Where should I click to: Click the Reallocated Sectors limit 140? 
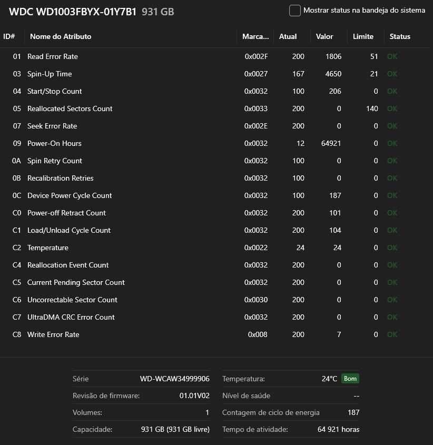click(x=372, y=108)
